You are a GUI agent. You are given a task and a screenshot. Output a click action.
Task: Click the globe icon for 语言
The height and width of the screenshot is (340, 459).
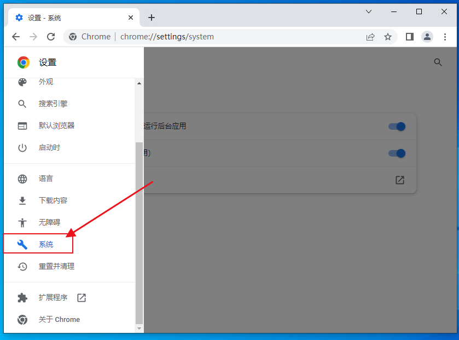22,178
